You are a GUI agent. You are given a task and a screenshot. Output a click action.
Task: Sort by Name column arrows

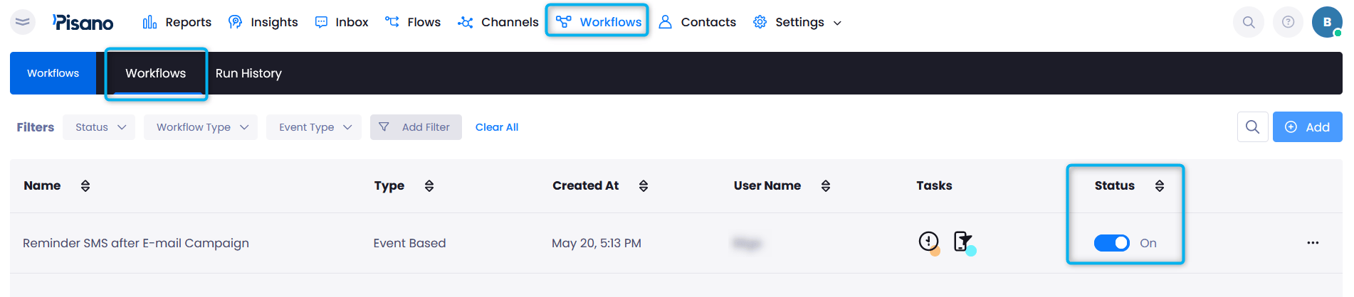click(x=85, y=186)
